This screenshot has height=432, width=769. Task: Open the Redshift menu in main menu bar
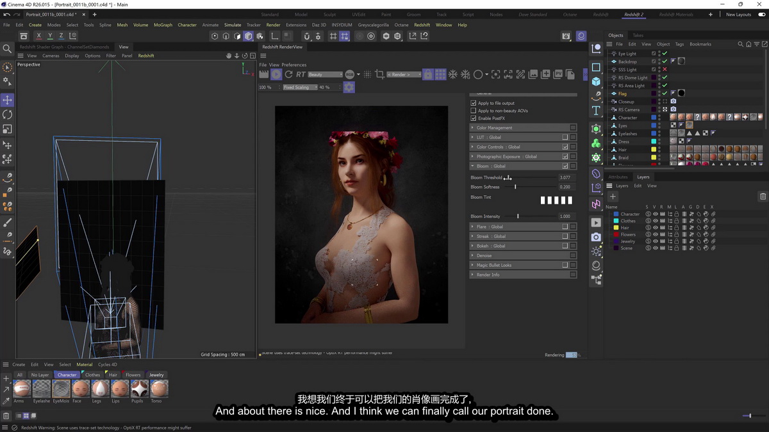tap(422, 25)
